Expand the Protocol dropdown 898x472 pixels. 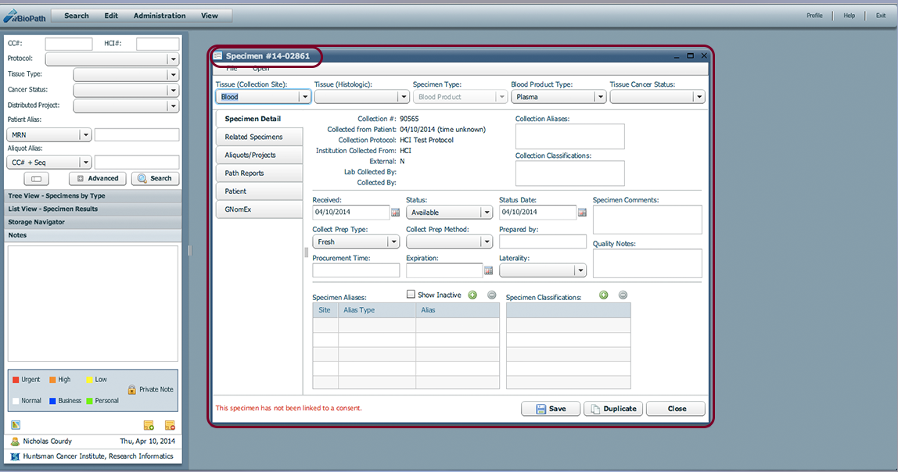[x=173, y=59]
